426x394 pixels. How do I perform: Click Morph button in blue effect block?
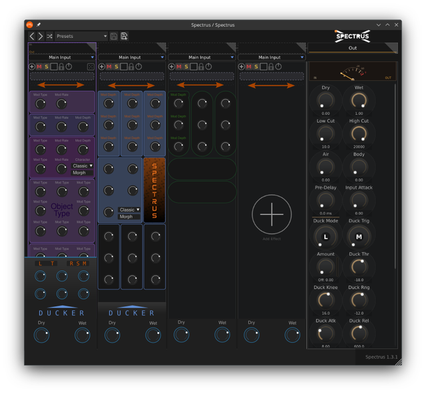(x=129, y=217)
